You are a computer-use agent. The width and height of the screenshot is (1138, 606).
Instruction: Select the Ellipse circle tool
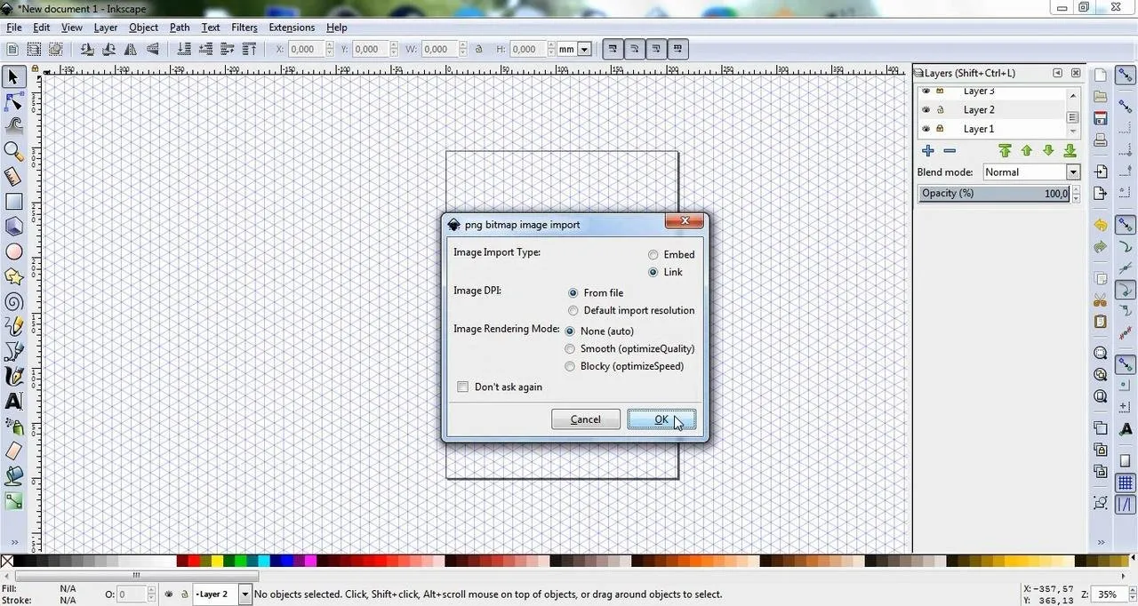pos(13,252)
